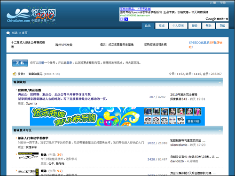Image resolution: width=235 pixels, height=176 pixels.
Task: Collapse the 特别策划 section
Action: [x=219, y=82]
